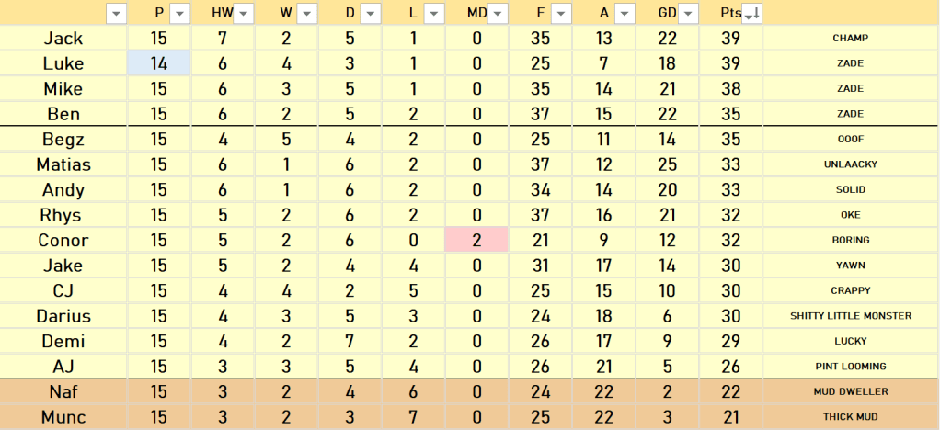This screenshot has width=940, height=430.
Task: Expand the D column filter dropdown
Action: [370, 14]
